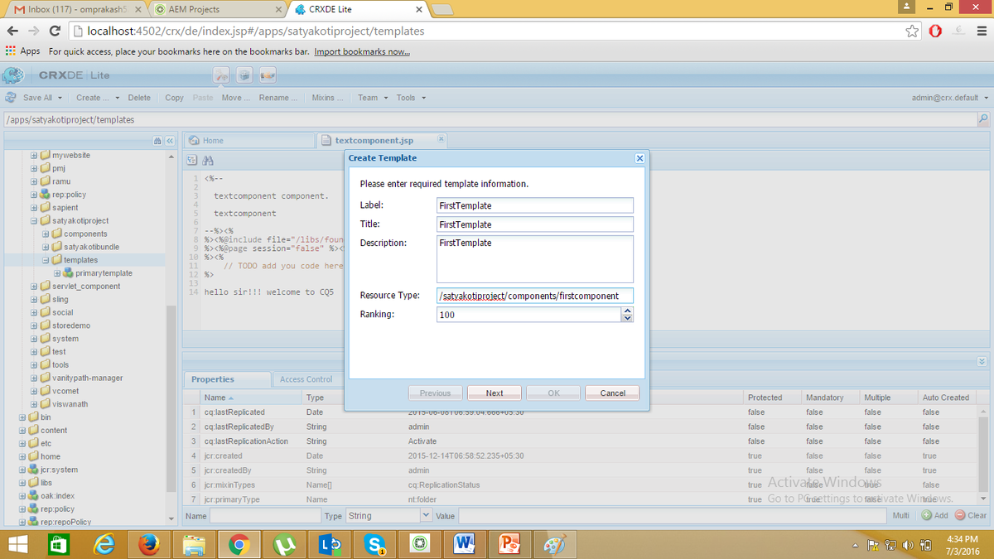Screen dimensions: 994x559
Task: Open Skype from the taskbar
Action: click(374, 544)
